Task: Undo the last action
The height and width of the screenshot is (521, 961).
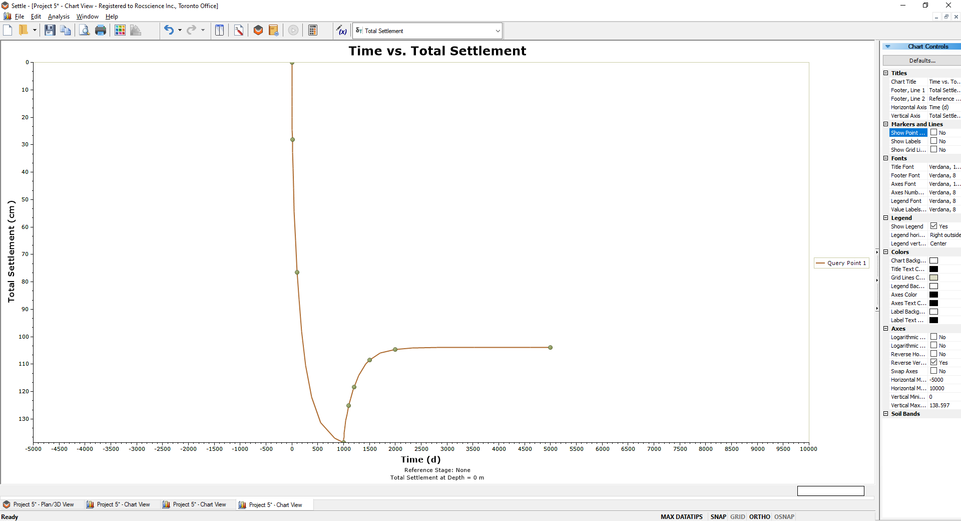Action: 169,30
